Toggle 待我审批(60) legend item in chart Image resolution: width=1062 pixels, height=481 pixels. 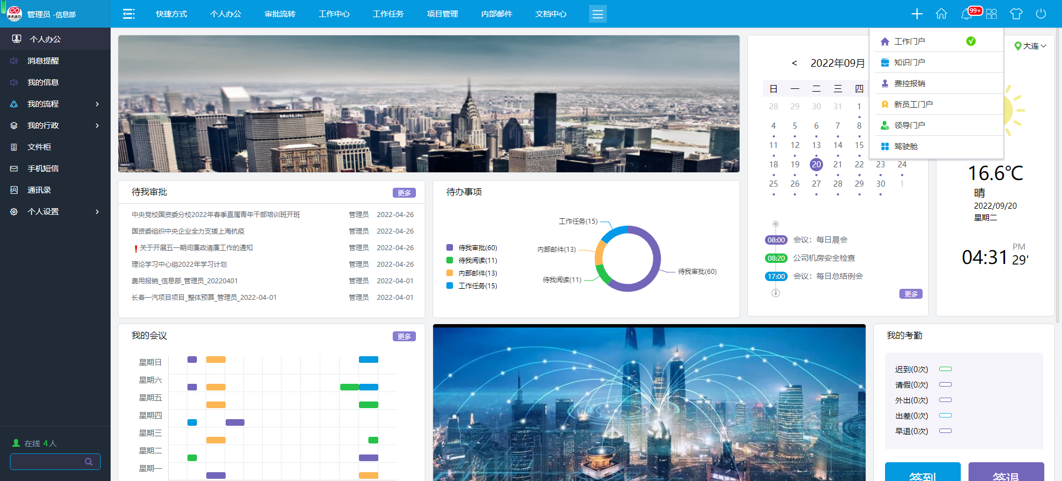click(472, 248)
